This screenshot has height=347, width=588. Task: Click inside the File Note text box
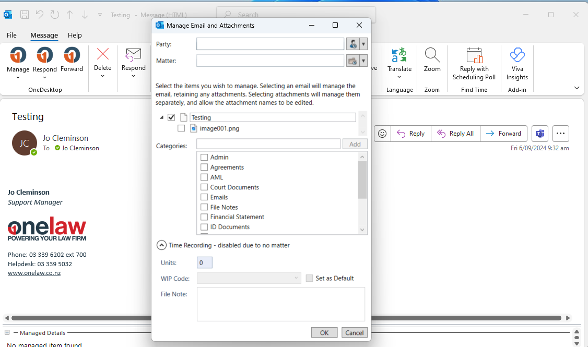coord(280,304)
